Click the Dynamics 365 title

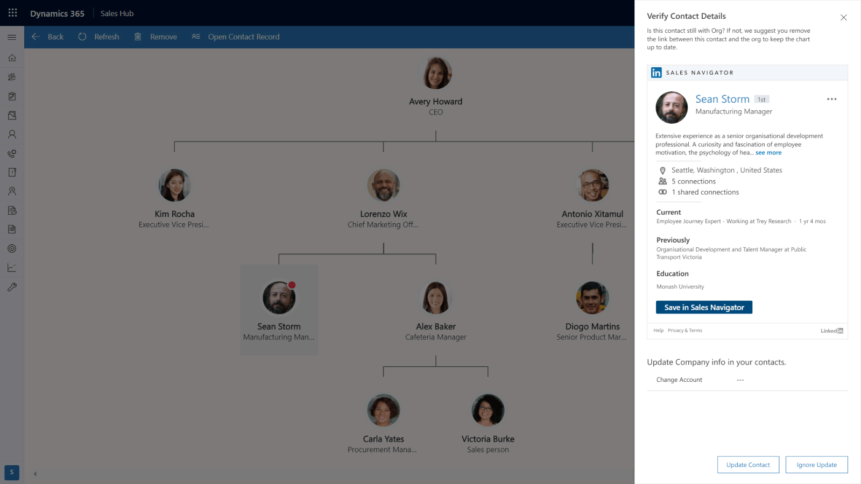click(57, 13)
